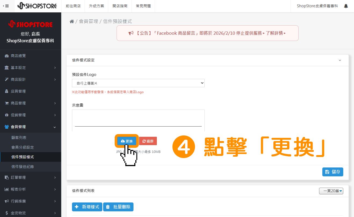Open the 開店指南 menu item
The image size is (354, 217).
tap(120, 6)
